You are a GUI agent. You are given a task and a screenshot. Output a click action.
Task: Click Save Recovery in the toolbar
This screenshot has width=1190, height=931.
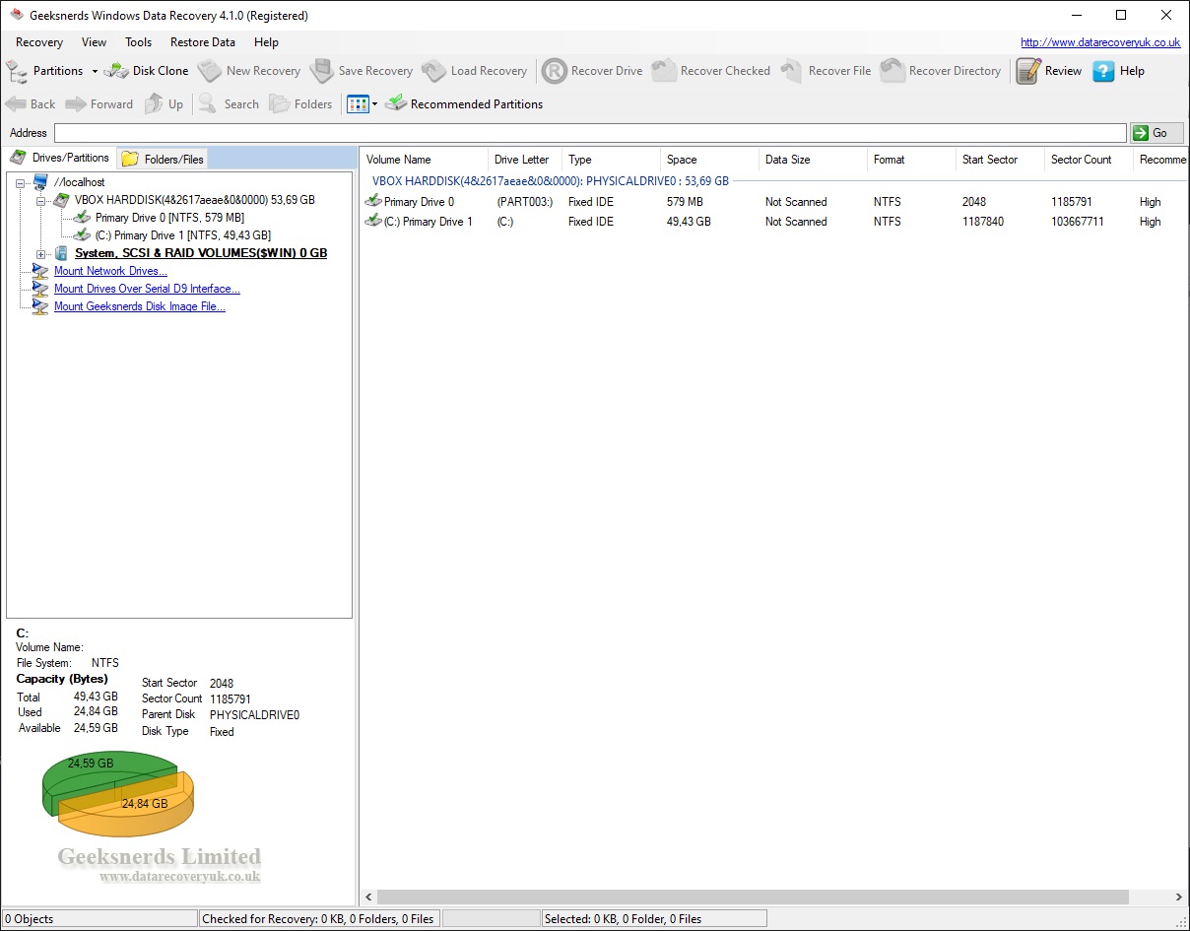(x=362, y=71)
